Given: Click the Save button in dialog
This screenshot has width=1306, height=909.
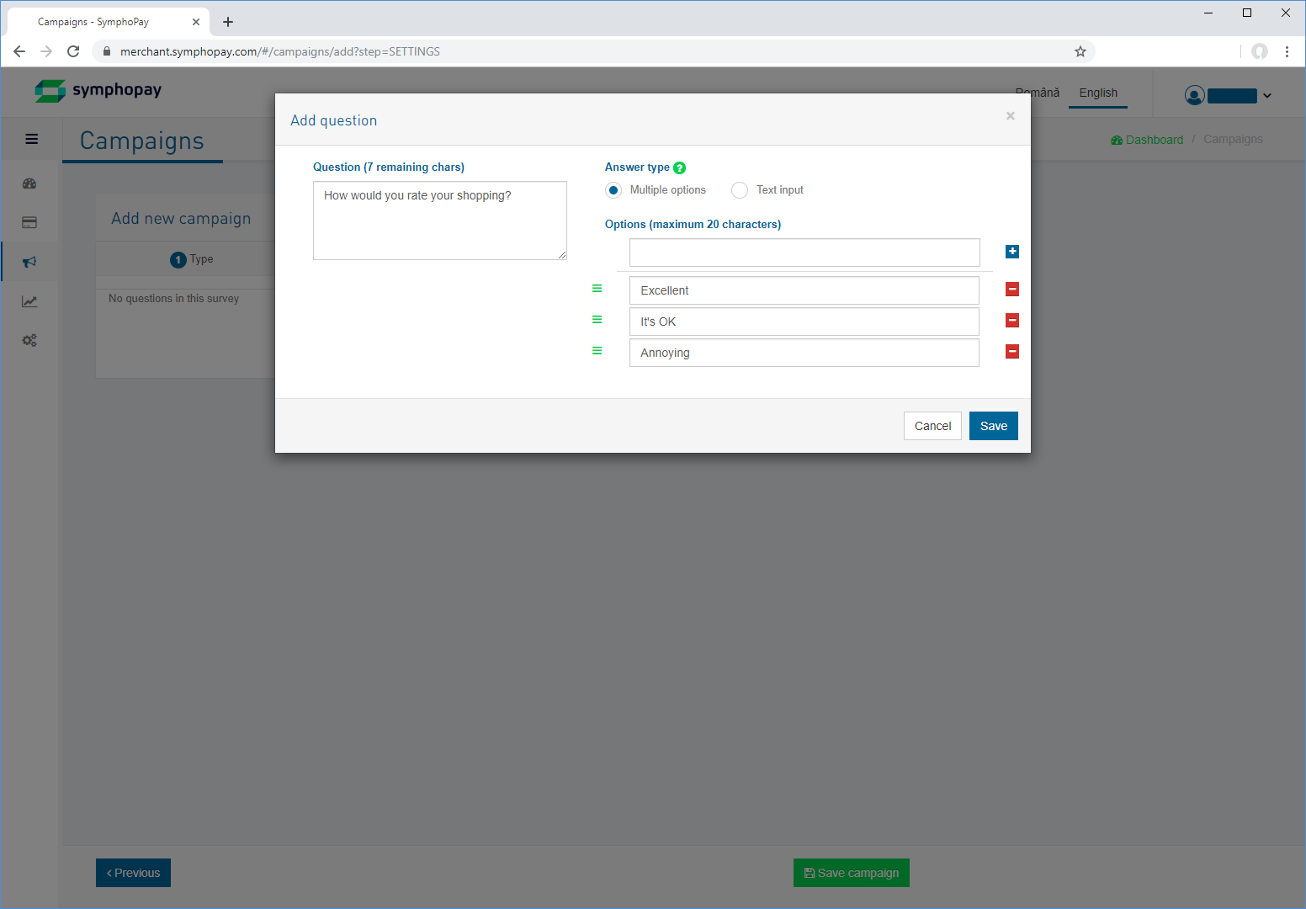Looking at the screenshot, I should pyautogui.click(x=993, y=426).
